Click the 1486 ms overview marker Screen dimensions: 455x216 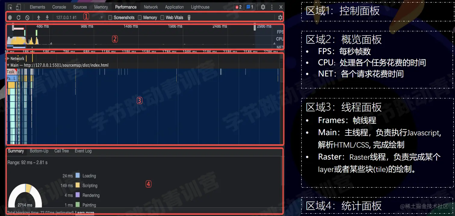pos(131,26)
